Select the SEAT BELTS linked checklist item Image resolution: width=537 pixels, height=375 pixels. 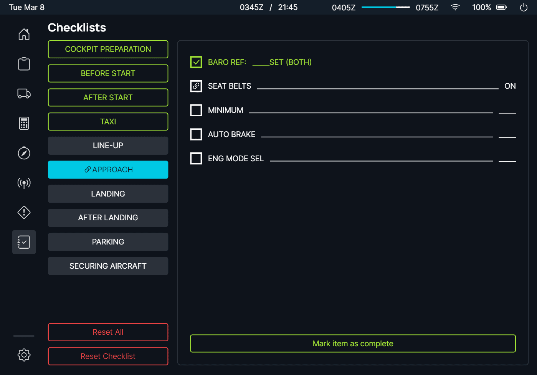click(x=196, y=86)
